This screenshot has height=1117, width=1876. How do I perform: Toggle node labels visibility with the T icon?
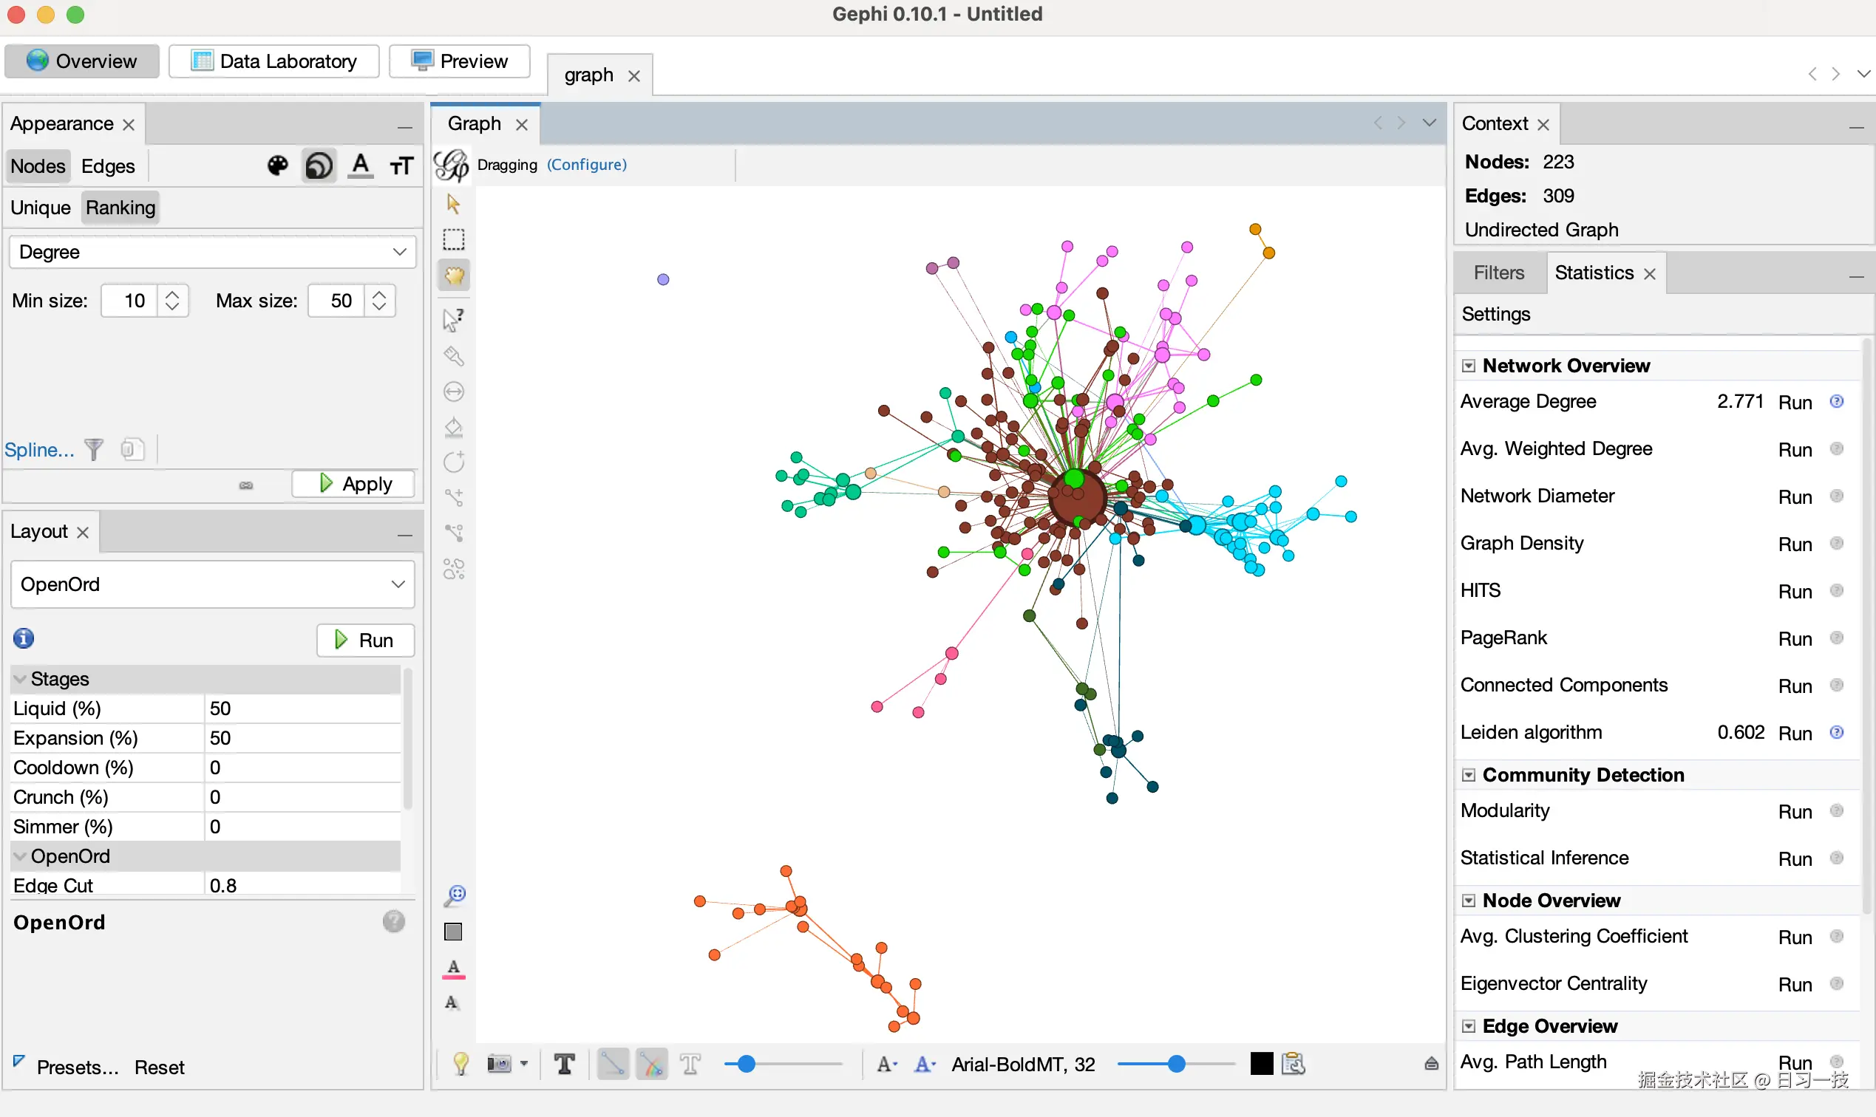[565, 1065]
